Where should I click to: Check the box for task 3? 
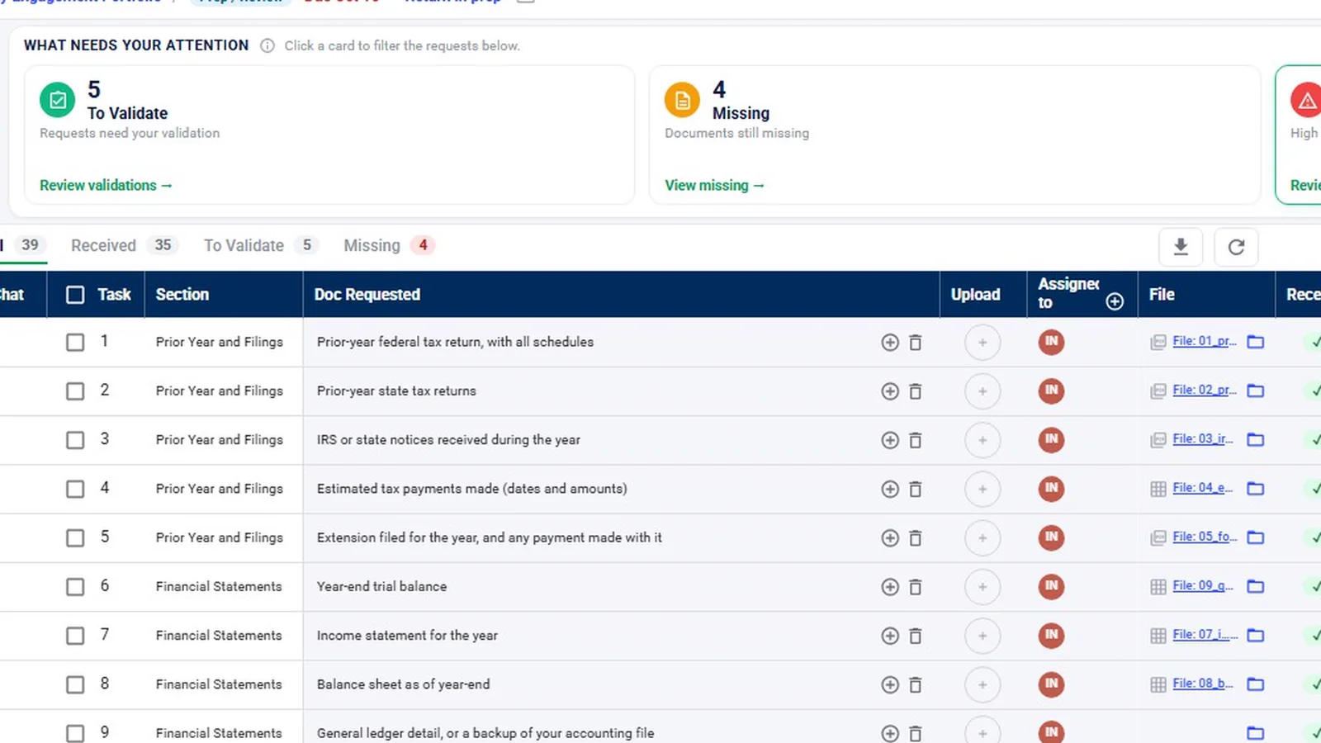click(75, 440)
